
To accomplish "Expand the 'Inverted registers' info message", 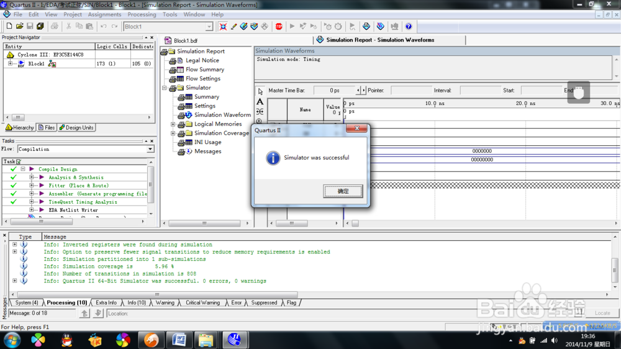I will pos(15,245).
